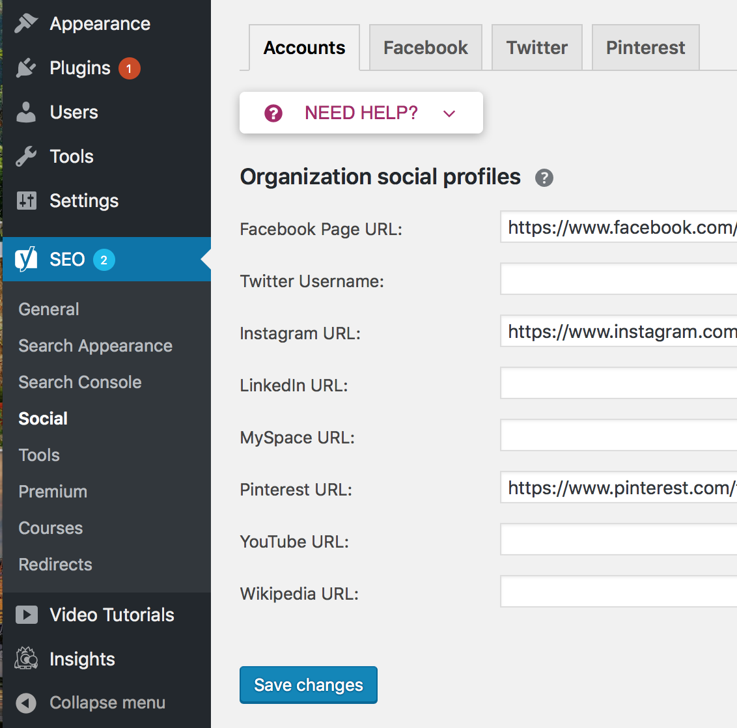Click the Tools wrench icon

26,156
